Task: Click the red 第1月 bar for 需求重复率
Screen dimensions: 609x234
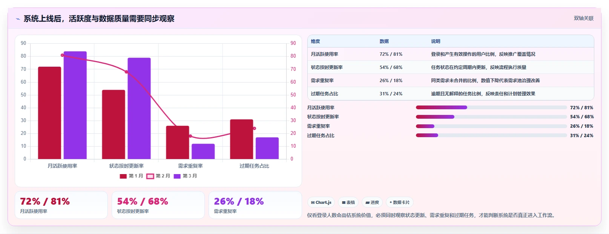Action: (178, 142)
